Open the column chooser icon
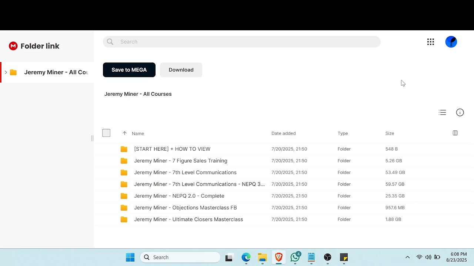This screenshot has height=266, width=474. (455, 133)
